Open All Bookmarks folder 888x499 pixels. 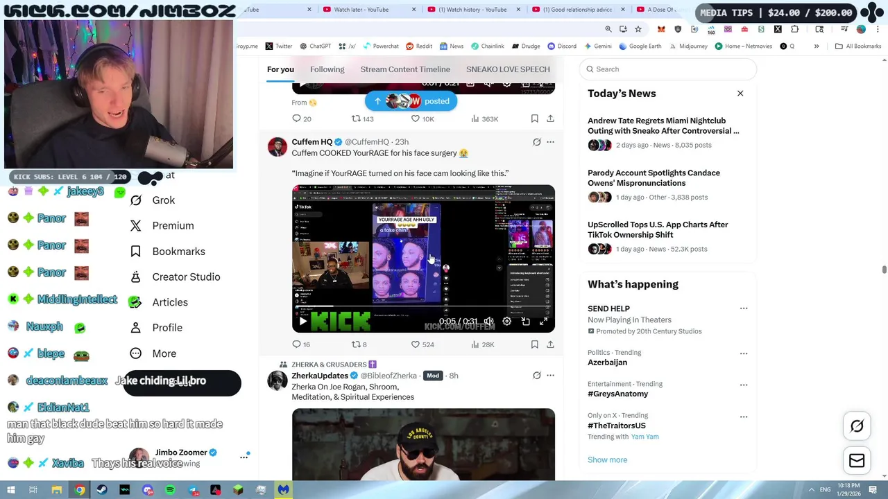point(858,46)
